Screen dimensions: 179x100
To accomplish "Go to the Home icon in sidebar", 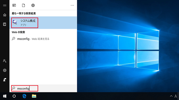I will point(5,15).
